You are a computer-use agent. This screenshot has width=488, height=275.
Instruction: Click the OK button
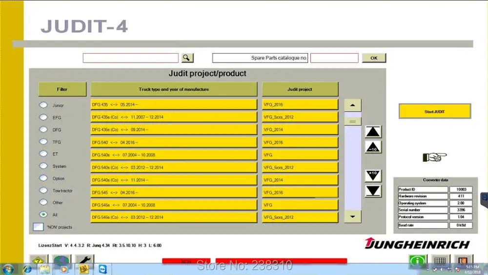point(374,58)
